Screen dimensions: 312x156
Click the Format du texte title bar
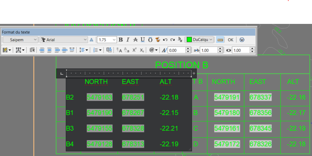pyautogui.click(x=128, y=32)
